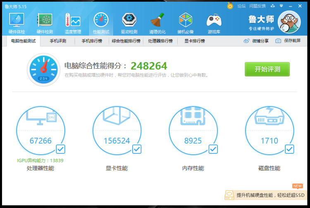The image size is (310, 208).
Task: Minimize the 鲁大师 window
Action: pyautogui.click(x=291, y=6)
